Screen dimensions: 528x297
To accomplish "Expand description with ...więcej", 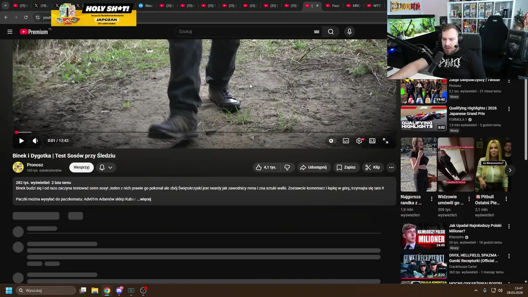I will pyautogui.click(x=144, y=199).
